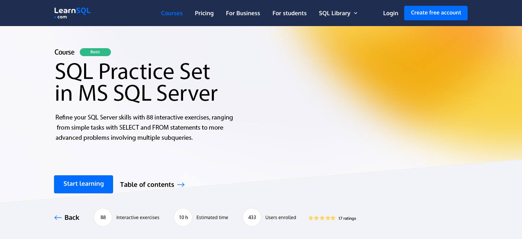Go to the Pricing page

(x=204, y=13)
